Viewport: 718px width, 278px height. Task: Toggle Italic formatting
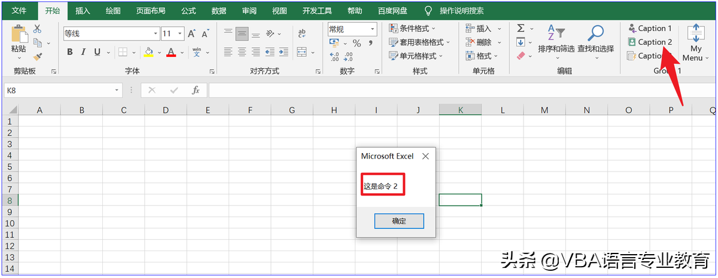coord(83,52)
